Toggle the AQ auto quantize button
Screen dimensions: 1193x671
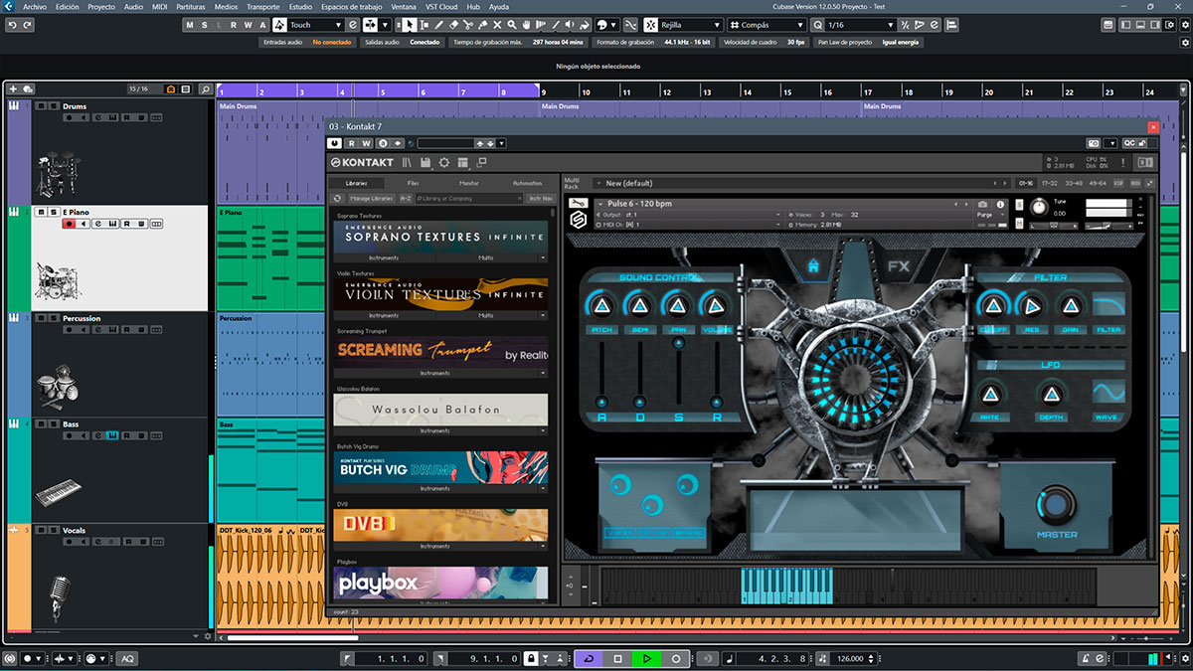tap(126, 658)
